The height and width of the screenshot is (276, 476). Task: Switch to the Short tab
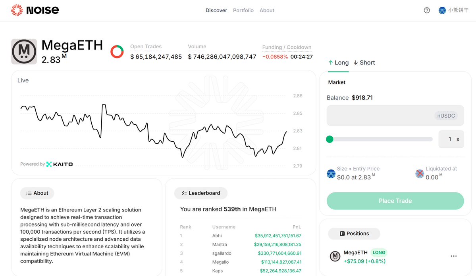tap(364, 63)
